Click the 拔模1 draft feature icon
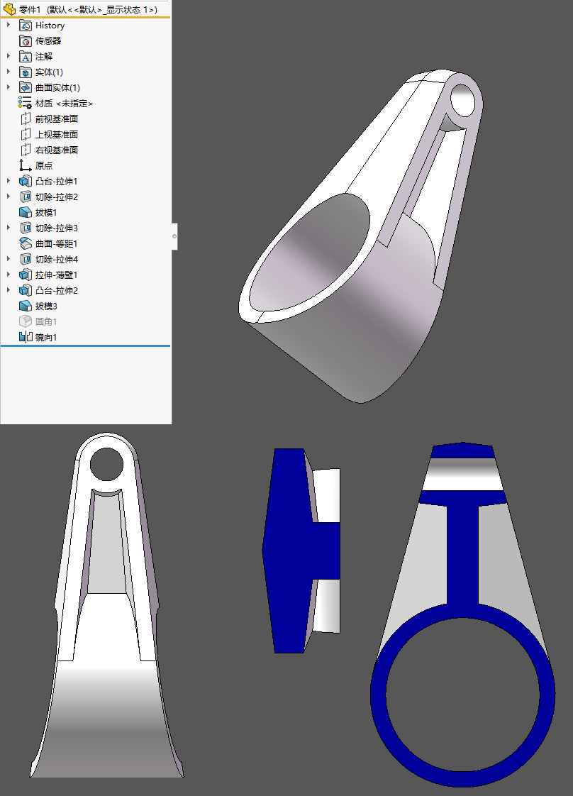 tap(26, 212)
